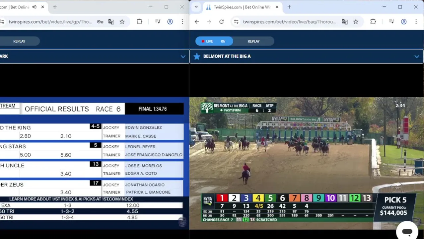The width and height of the screenshot is (424, 239).
Task: Click 'JOSE FRANCISCO D'ANGELO' trainer name
Action: [154, 155]
